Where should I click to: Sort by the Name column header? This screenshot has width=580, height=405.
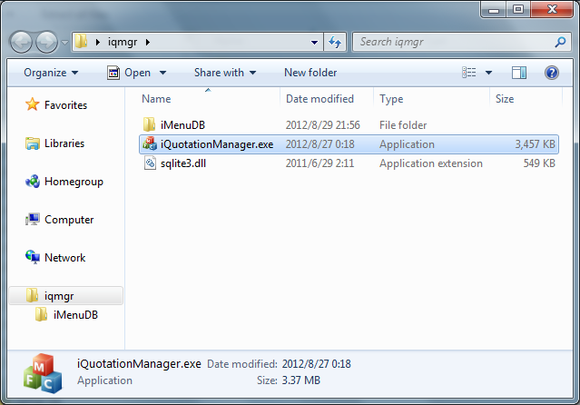[208, 98]
